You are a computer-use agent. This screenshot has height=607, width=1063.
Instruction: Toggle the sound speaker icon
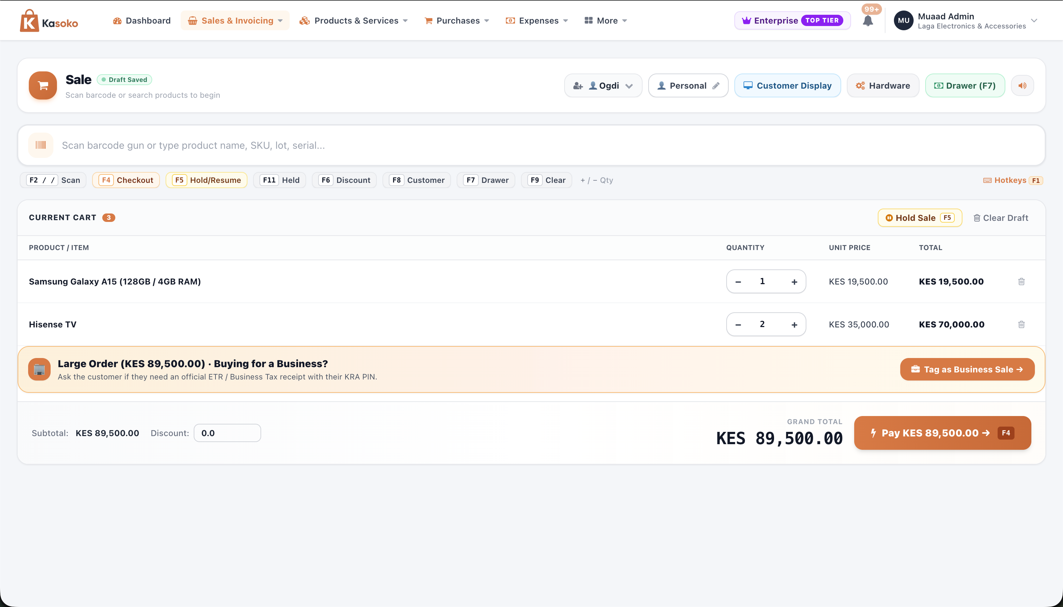(1022, 85)
